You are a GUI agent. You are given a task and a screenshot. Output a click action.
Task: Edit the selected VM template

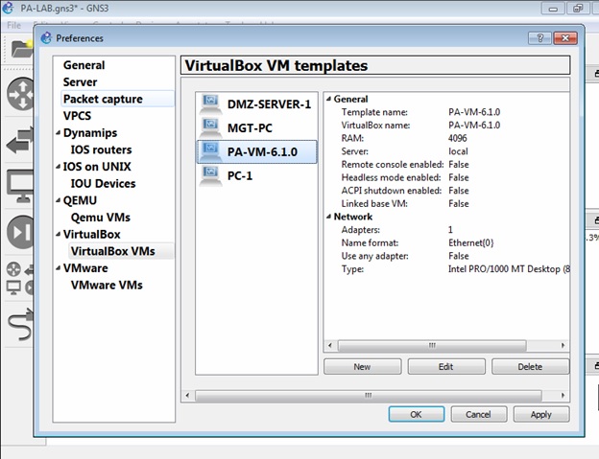point(445,366)
